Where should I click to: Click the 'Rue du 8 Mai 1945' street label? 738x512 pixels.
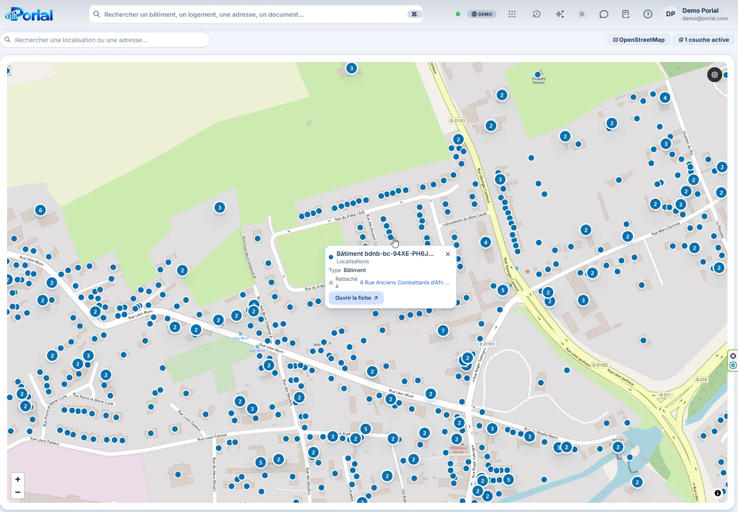click(350, 216)
